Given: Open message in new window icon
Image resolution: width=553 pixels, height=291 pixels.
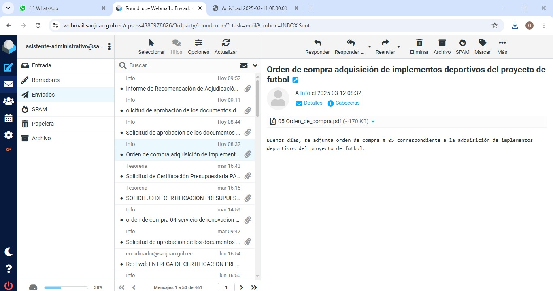Looking at the screenshot, I should 296,80.
